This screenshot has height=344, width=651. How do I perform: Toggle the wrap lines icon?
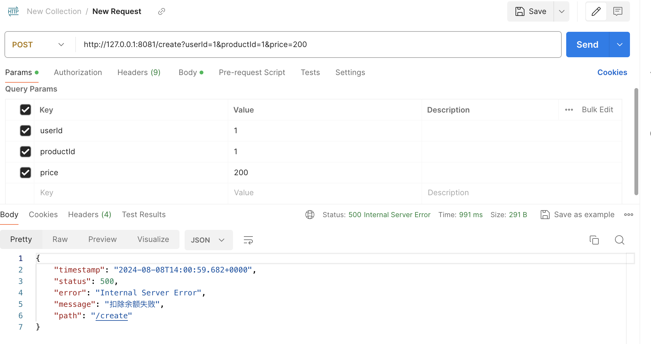[x=248, y=240]
